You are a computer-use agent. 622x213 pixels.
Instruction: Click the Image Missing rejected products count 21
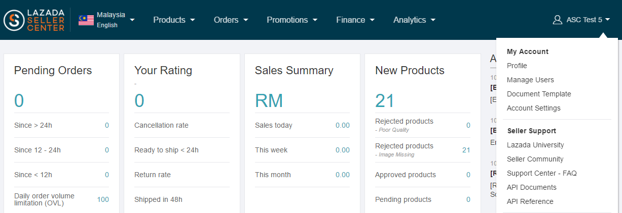[x=466, y=150]
